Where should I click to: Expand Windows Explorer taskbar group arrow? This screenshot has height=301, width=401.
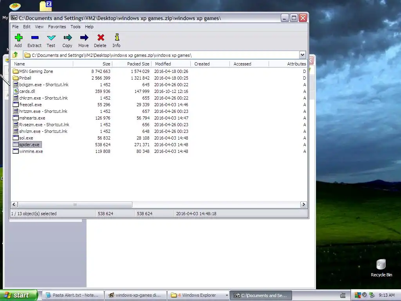coord(227,296)
